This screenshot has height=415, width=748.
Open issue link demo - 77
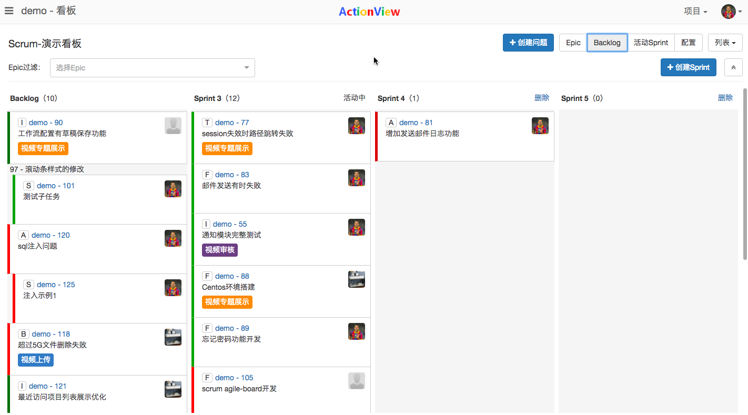[232, 123]
